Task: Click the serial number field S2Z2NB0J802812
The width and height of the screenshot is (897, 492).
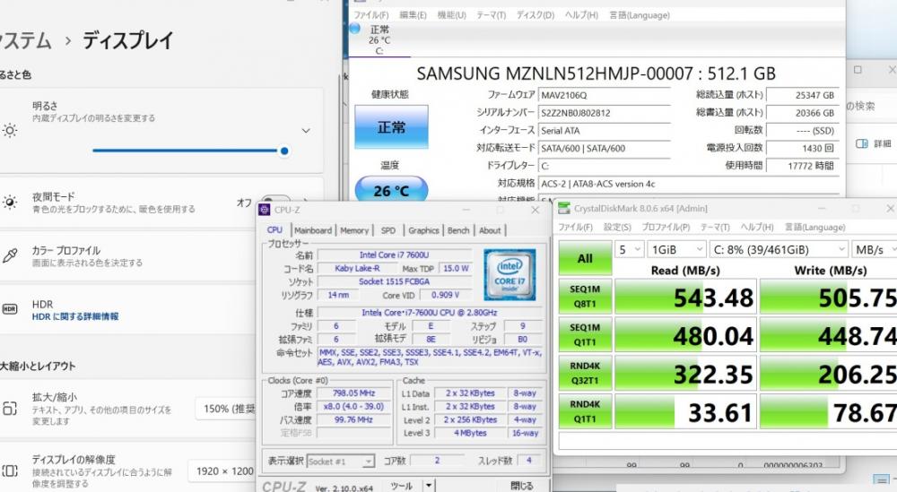Action: (604, 113)
